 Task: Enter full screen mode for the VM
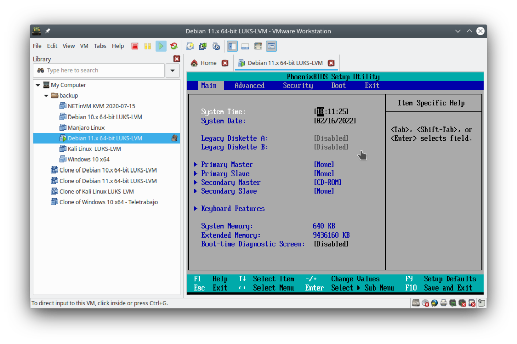click(258, 46)
